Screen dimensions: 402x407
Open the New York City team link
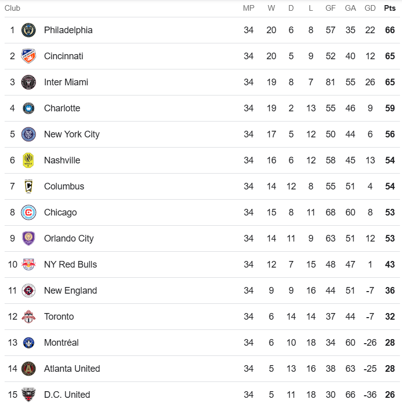coord(71,134)
